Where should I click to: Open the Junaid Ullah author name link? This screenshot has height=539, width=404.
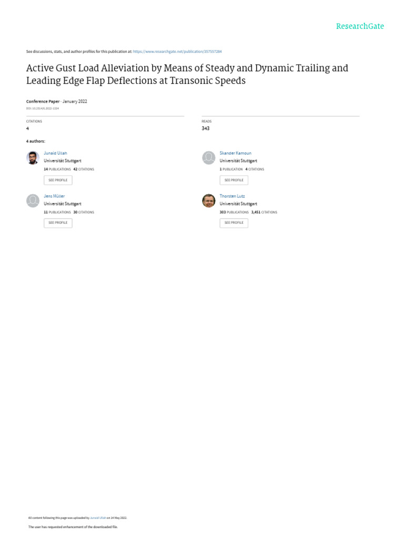coord(55,153)
